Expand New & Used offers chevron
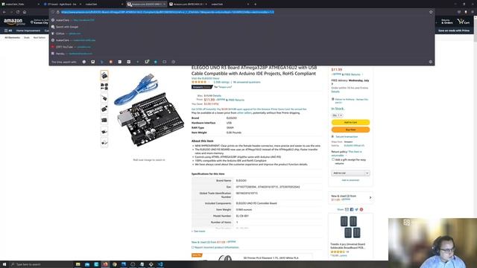The height and width of the screenshot is (268, 477). [370, 198]
